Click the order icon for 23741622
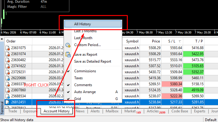The image size is (218, 122). click(8, 66)
